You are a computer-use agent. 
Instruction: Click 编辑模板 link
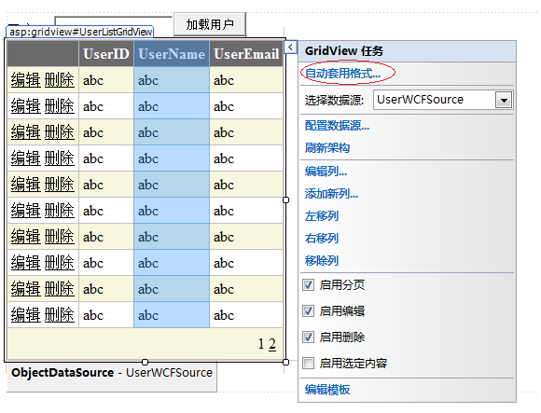[327, 390]
